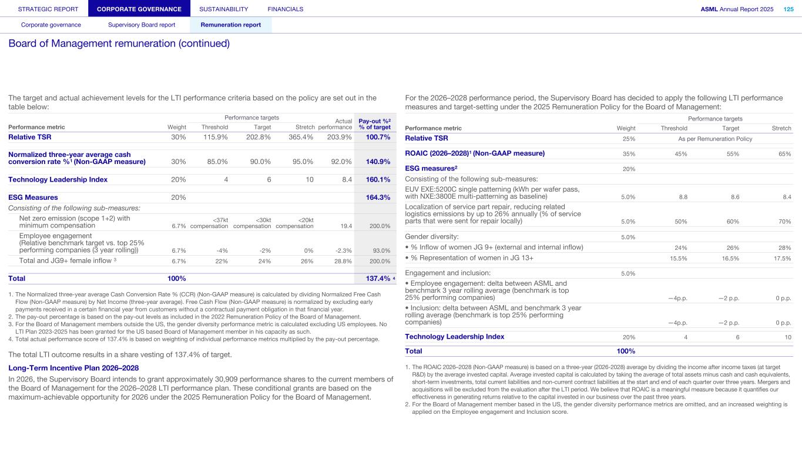Click the ESG measures row in right table
Screen dimensions: 802x452
[431, 168]
